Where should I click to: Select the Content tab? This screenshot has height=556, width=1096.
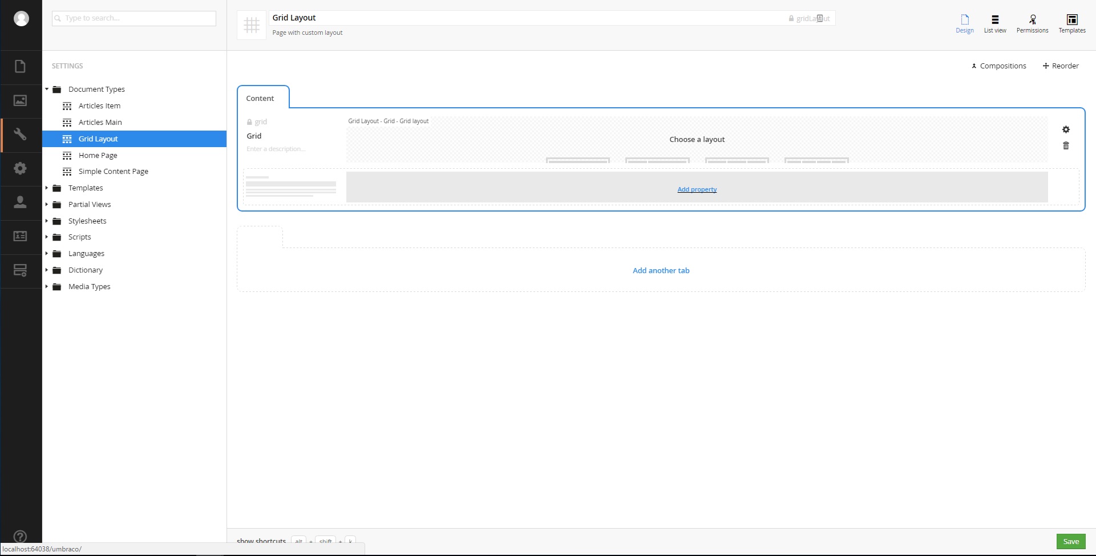263,98
